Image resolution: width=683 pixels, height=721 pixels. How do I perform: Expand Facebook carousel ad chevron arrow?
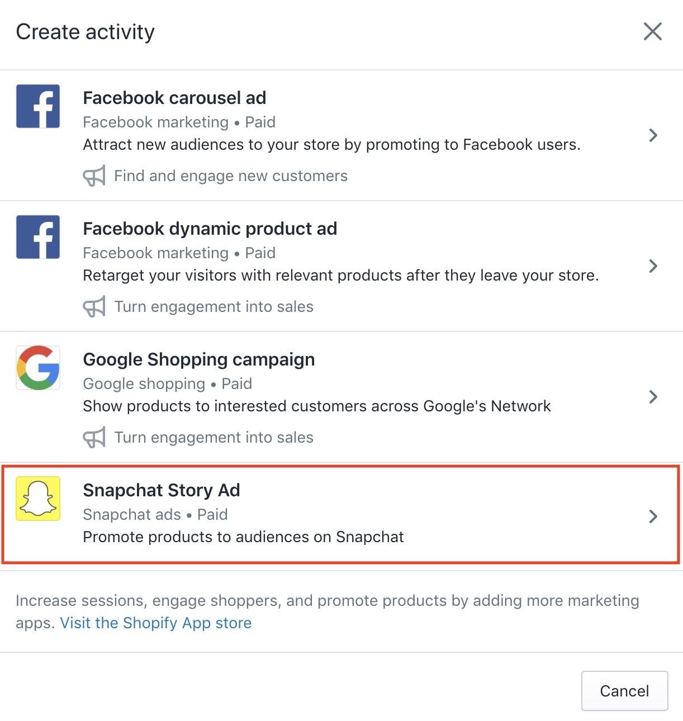(653, 135)
